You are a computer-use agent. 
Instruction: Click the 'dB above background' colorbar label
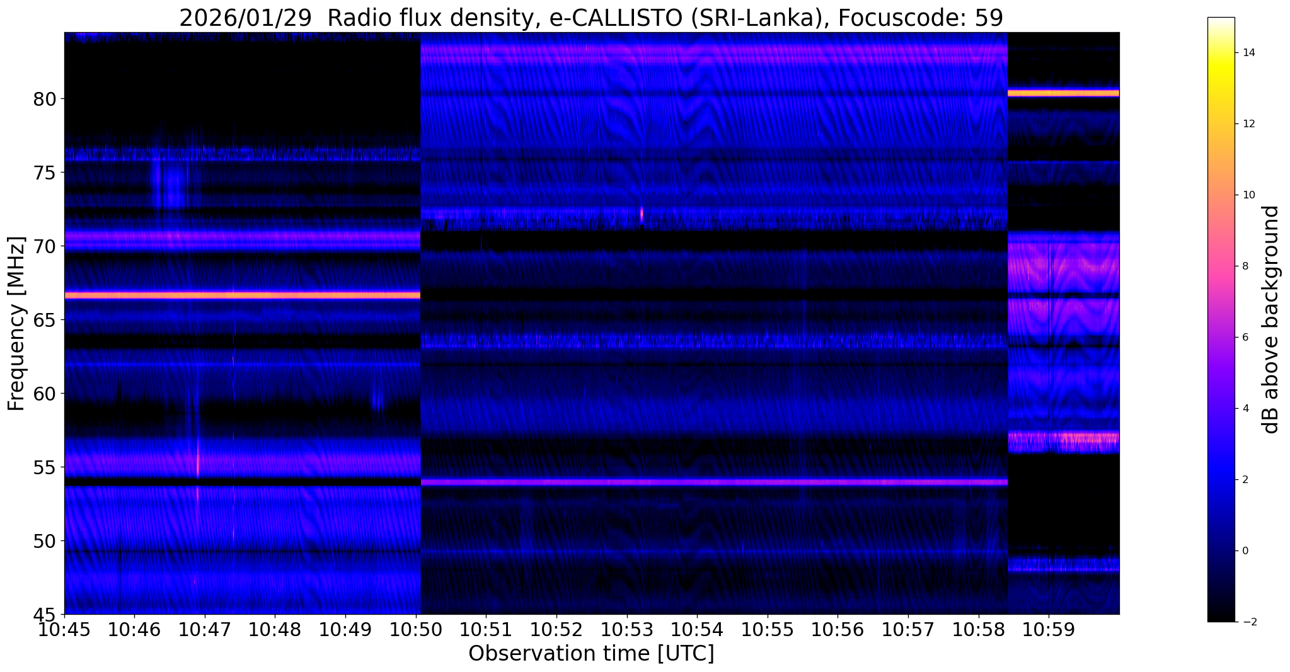click(1271, 319)
